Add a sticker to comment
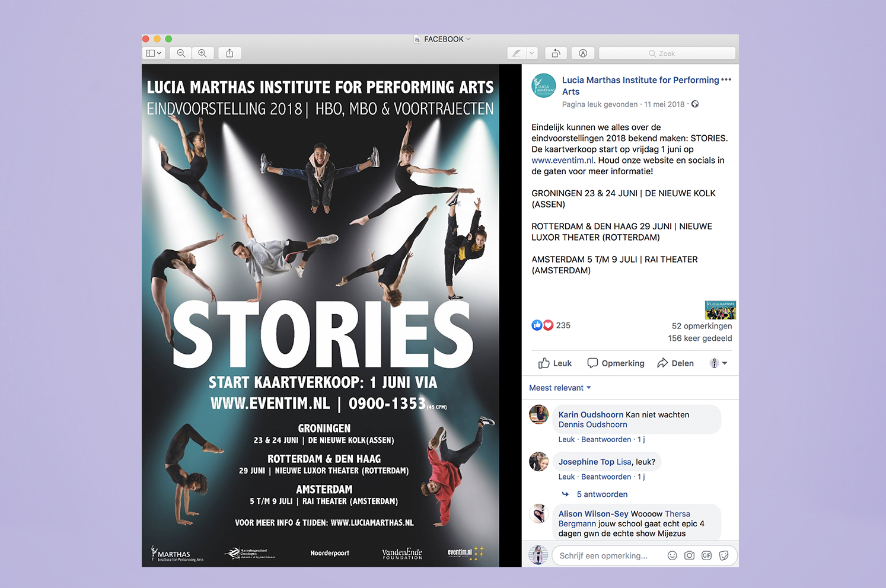The image size is (886, 588). pos(724,555)
